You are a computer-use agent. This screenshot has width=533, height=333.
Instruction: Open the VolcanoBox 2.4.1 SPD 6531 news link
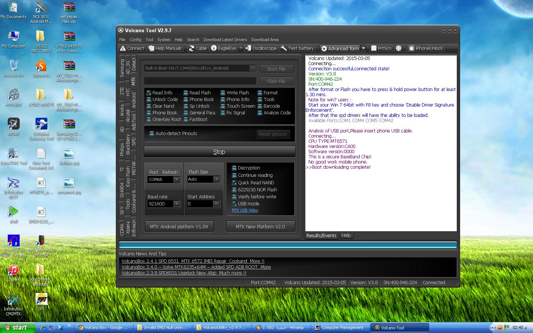(x=193, y=261)
